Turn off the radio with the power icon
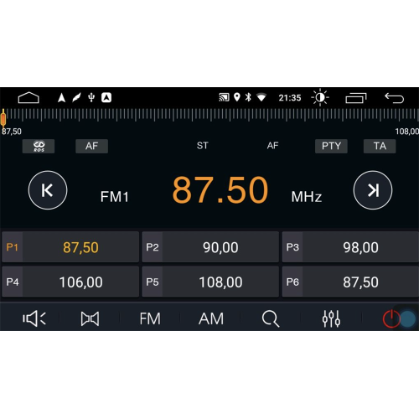The height and width of the screenshot is (419, 419). pyautogui.click(x=391, y=318)
